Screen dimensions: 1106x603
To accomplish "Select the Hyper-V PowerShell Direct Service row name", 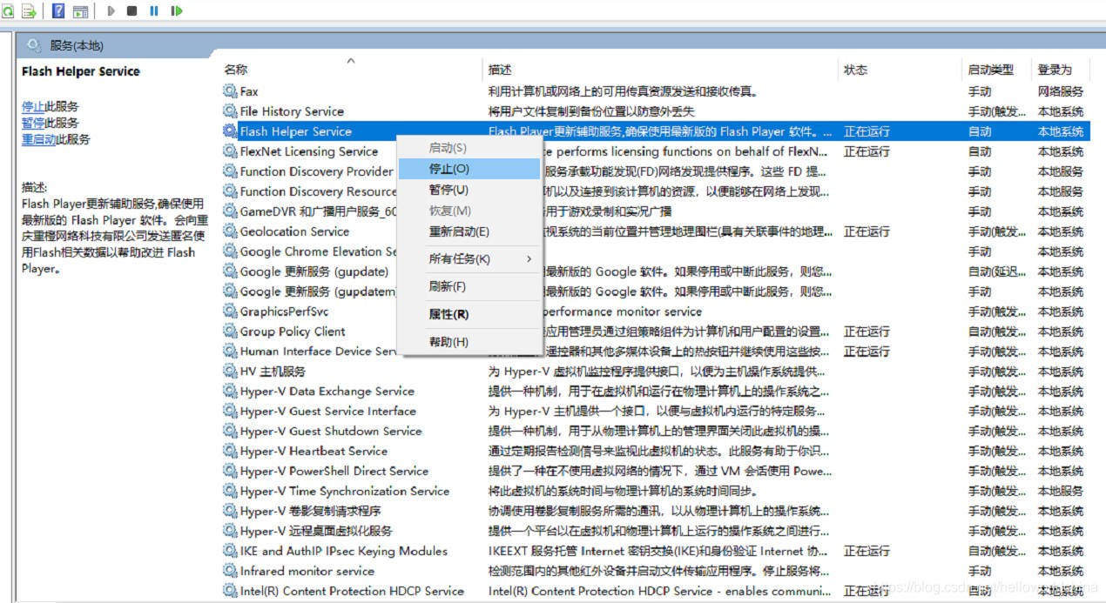I will pos(334,472).
